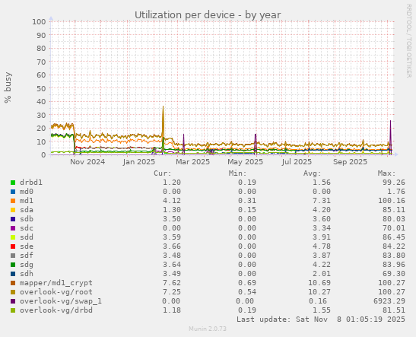Click the sdc purple legend swatch
The width and height of the screenshot is (416, 337).
[13, 228]
